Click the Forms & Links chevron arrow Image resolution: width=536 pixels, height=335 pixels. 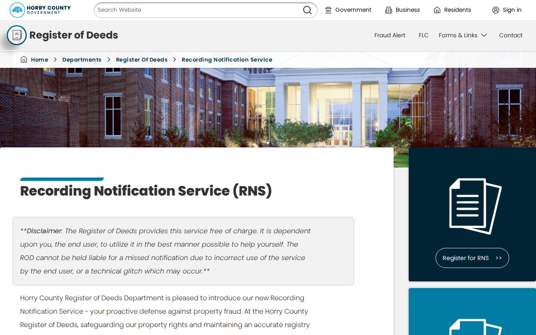tap(484, 35)
